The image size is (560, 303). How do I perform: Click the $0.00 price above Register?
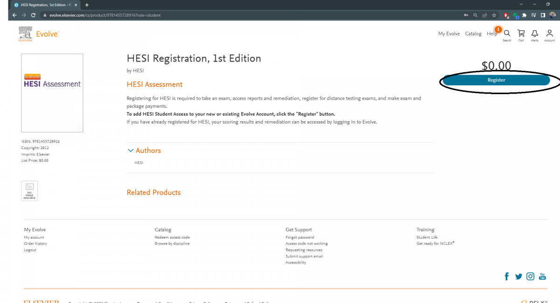pyautogui.click(x=497, y=66)
